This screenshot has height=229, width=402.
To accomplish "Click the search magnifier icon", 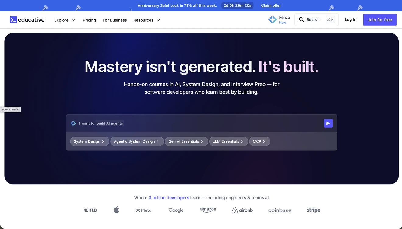I will 301,19.
